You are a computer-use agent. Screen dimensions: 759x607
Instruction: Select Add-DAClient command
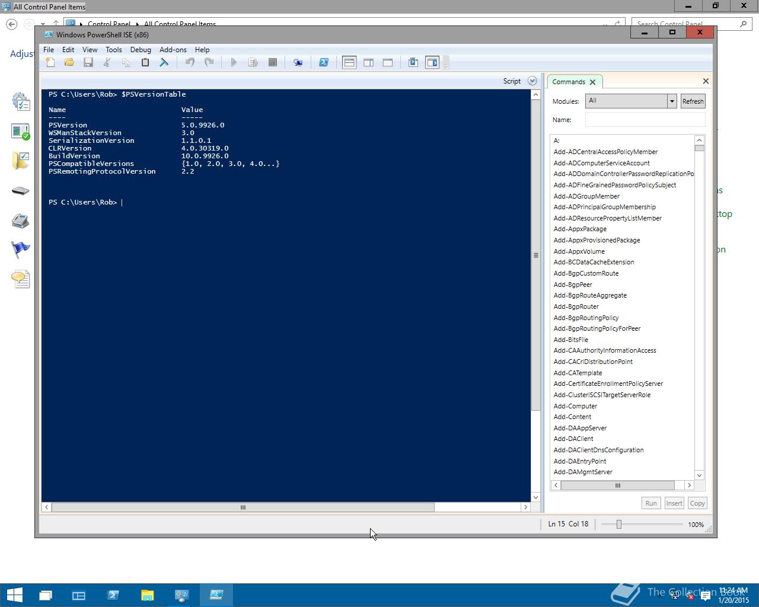point(573,439)
